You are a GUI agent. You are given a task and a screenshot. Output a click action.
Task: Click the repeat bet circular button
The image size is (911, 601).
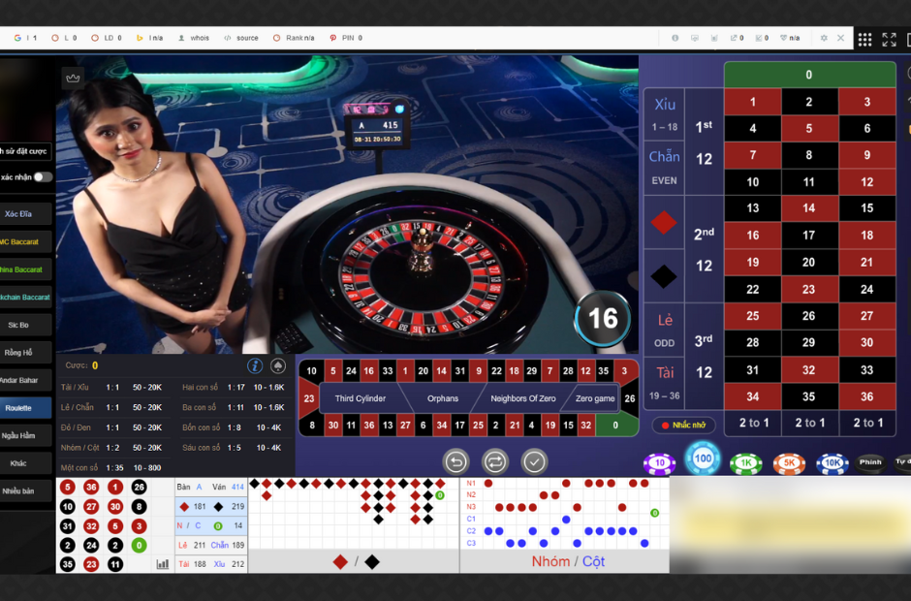coord(495,462)
